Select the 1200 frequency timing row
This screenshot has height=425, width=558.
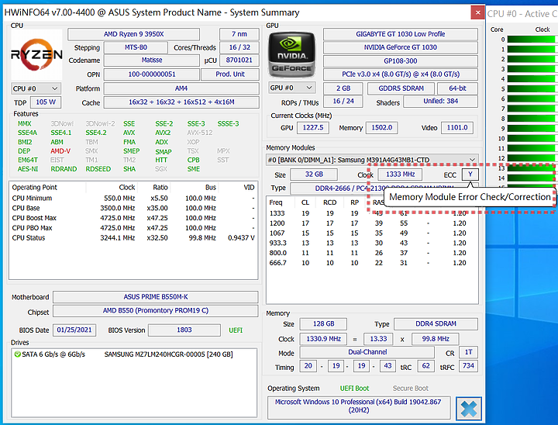point(371,223)
